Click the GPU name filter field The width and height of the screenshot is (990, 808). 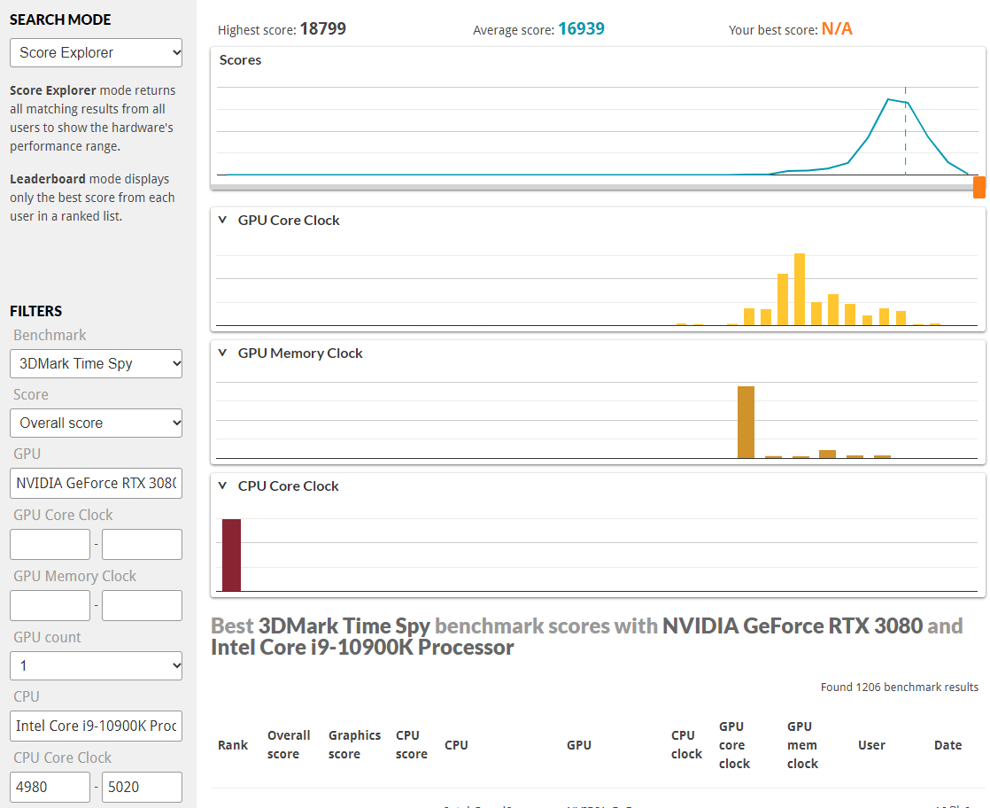pos(96,483)
